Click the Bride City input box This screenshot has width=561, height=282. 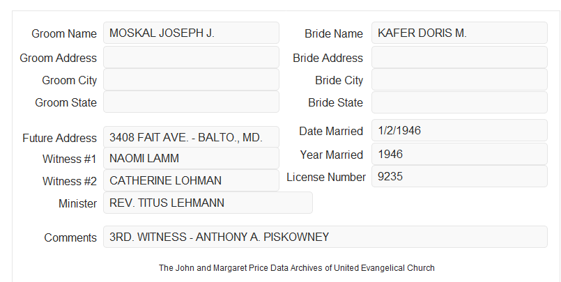[x=459, y=79]
